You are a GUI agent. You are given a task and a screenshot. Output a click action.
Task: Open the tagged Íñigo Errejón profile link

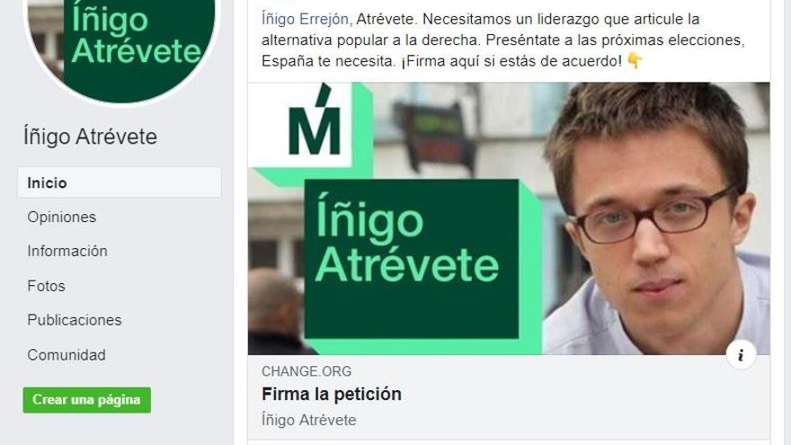tap(305, 19)
